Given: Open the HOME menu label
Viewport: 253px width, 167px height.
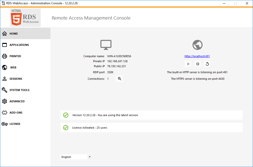Looking at the screenshot, I should [14, 34].
